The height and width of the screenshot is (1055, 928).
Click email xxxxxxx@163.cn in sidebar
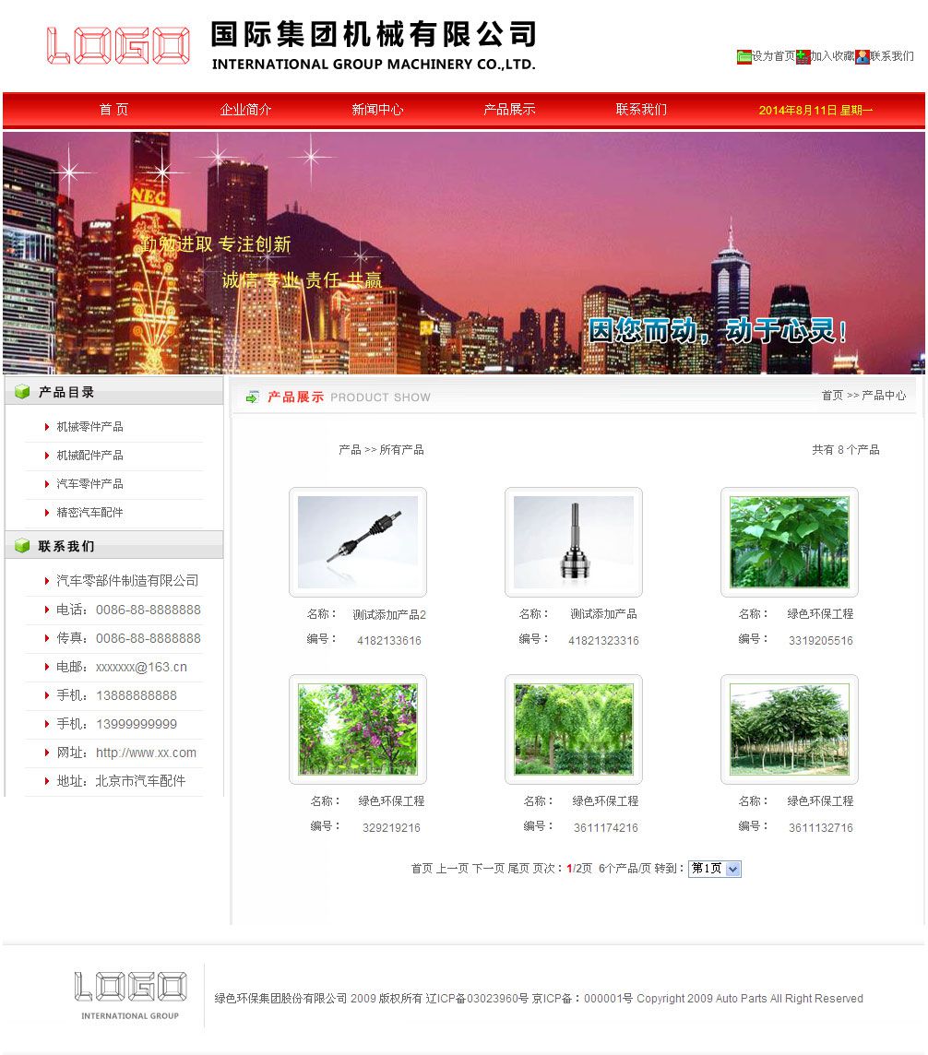141,668
